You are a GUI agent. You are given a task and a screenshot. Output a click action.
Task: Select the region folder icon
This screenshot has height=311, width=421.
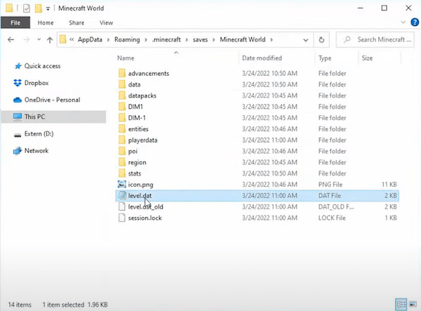[122, 162]
